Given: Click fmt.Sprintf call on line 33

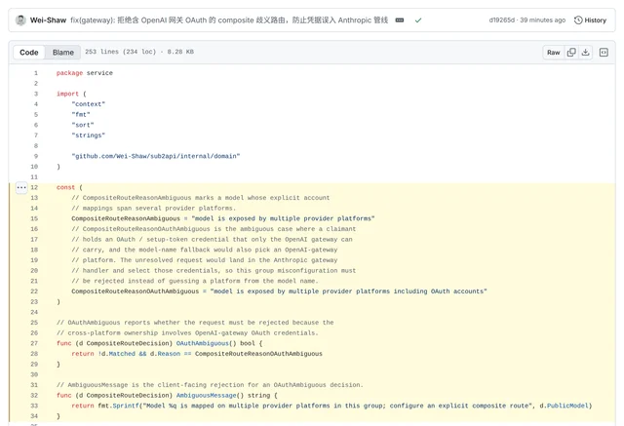Looking at the screenshot, I should (118, 406).
